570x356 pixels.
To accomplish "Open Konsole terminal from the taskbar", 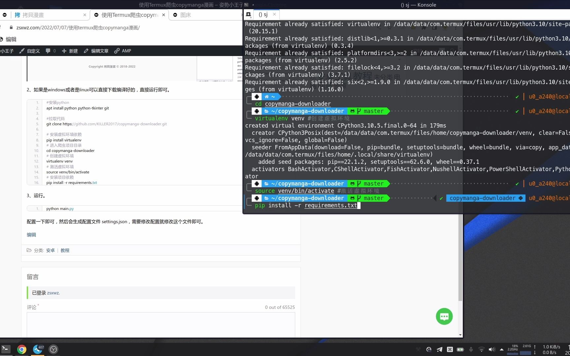I will click(x=6, y=349).
